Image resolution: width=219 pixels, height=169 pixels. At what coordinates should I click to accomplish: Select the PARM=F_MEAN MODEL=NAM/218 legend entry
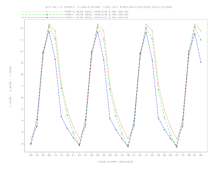pyautogui.click(x=97, y=15)
